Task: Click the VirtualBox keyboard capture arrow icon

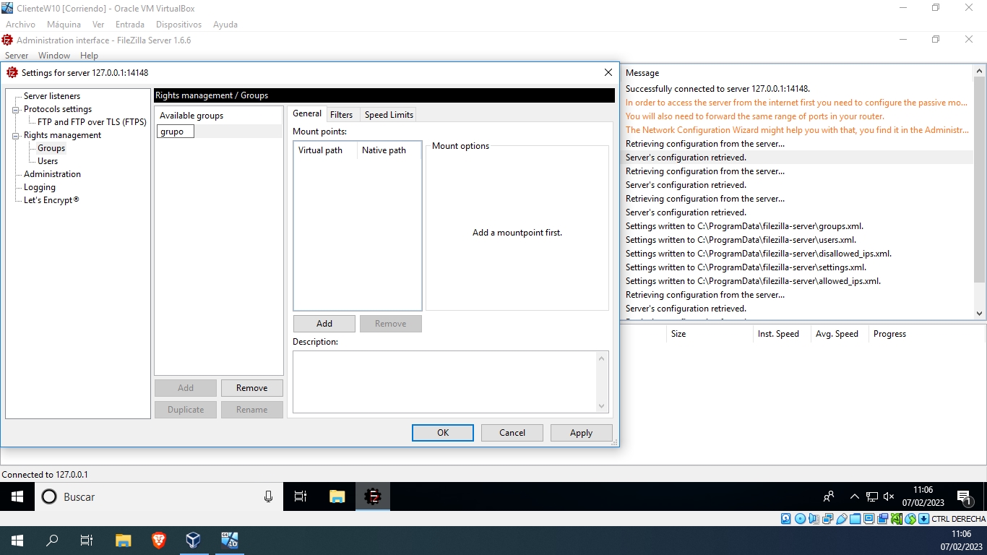Action: tap(923, 519)
